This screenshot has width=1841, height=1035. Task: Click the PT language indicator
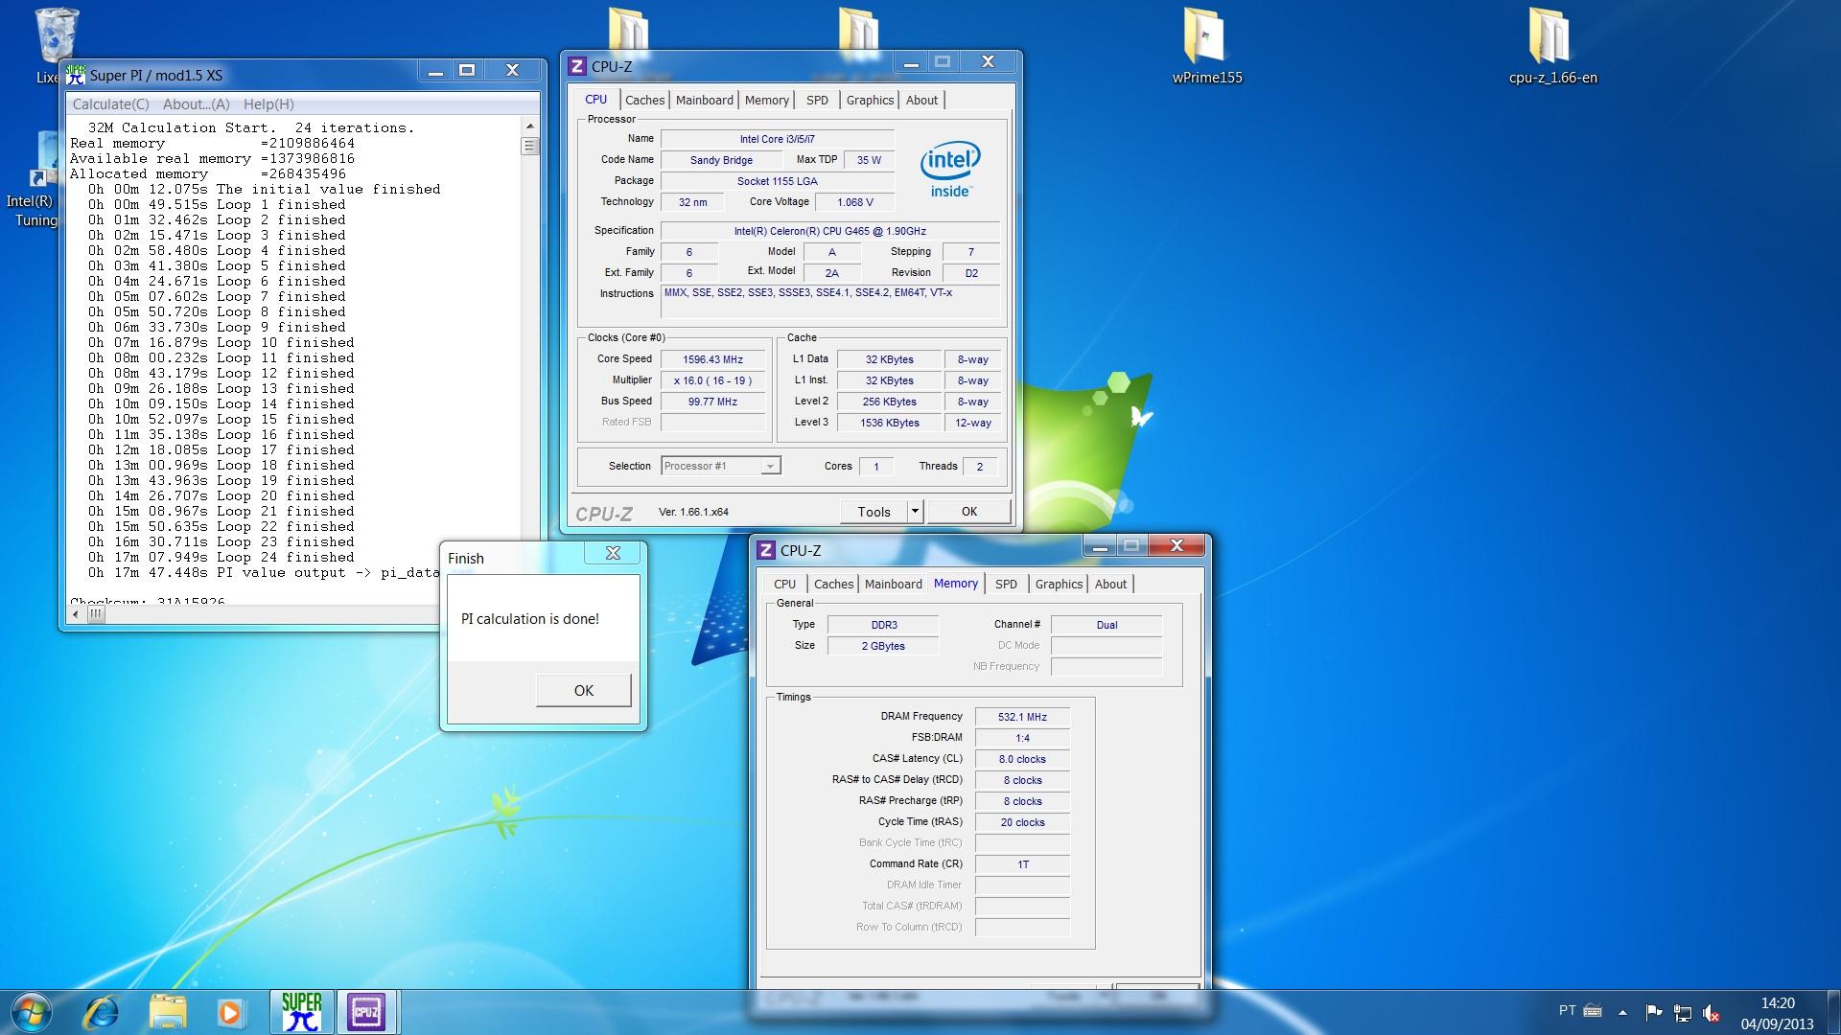1567,1010
